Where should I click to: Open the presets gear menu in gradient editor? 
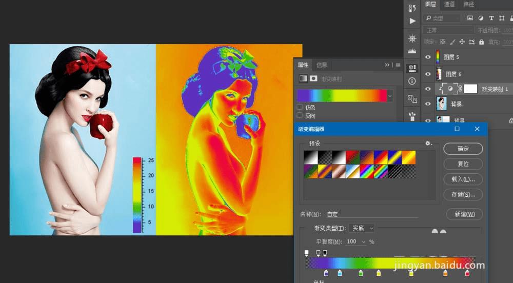(428, 143)
